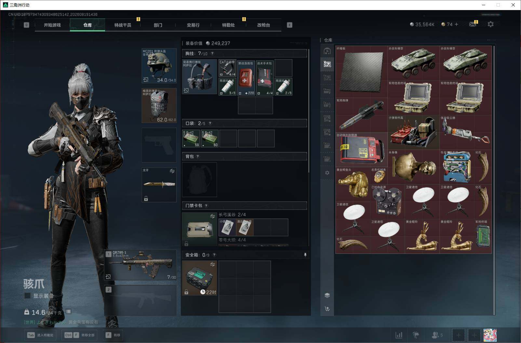Toggle the pin on the 安全箱 header
Viewport: 521px width, 343px height.
tap(305, 255)
